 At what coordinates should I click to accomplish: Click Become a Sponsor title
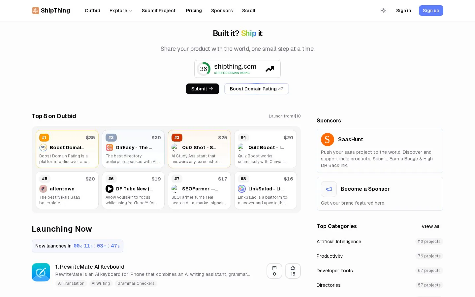pyautogui.click(x=365, y=189)
